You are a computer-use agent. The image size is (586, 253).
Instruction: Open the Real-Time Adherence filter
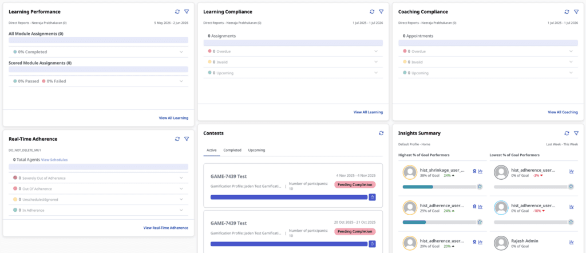187,139
